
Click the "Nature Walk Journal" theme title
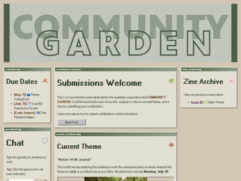[x=75, y=160]
